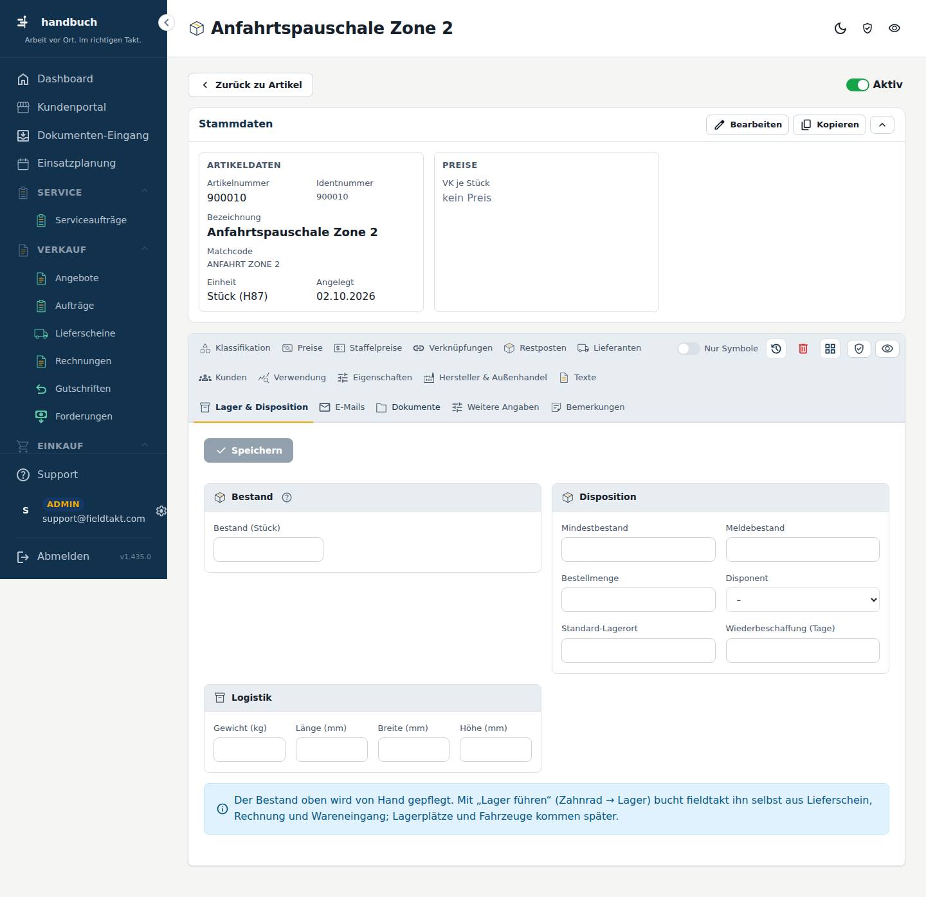Image resolution: width=926 pixels, height=897 pixels.
Task: Toggle dark mode moon icon
Action: [x=840, y=28]
